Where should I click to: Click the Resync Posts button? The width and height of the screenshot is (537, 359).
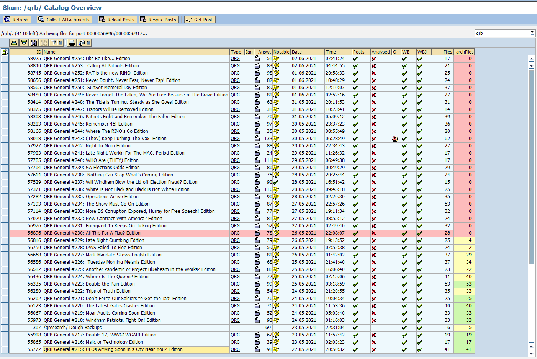159,20
